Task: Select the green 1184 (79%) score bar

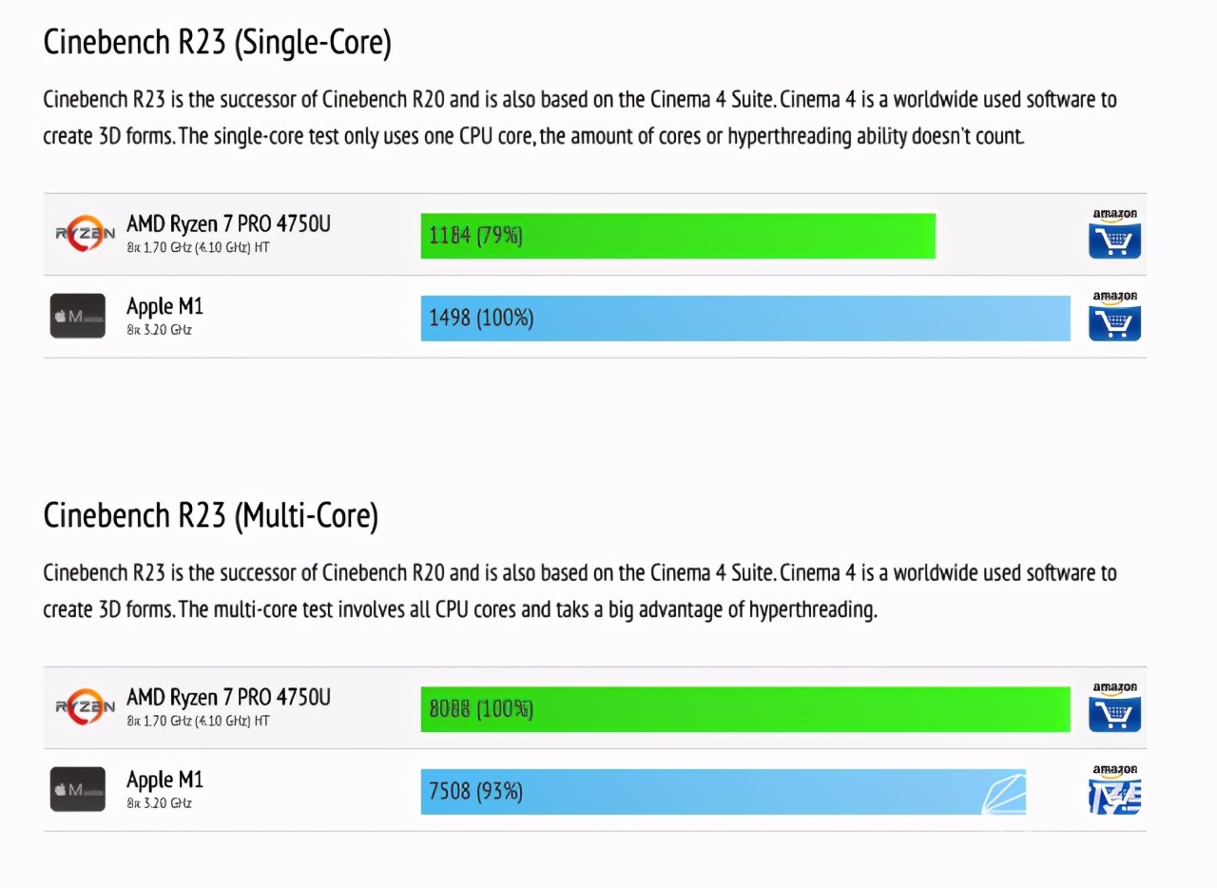Action: pyautogui.click(x=678, y=236)
